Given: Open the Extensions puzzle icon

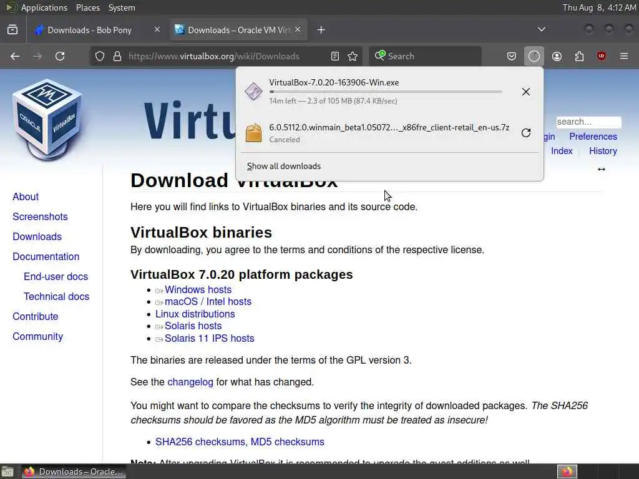Looking at the screenshot, I should coord(579,56).
